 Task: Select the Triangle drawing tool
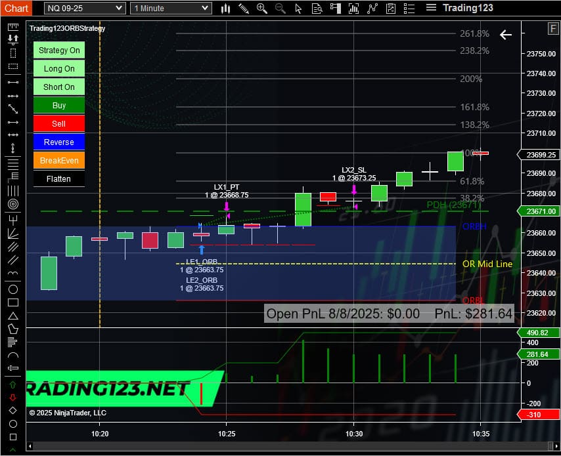13,316
